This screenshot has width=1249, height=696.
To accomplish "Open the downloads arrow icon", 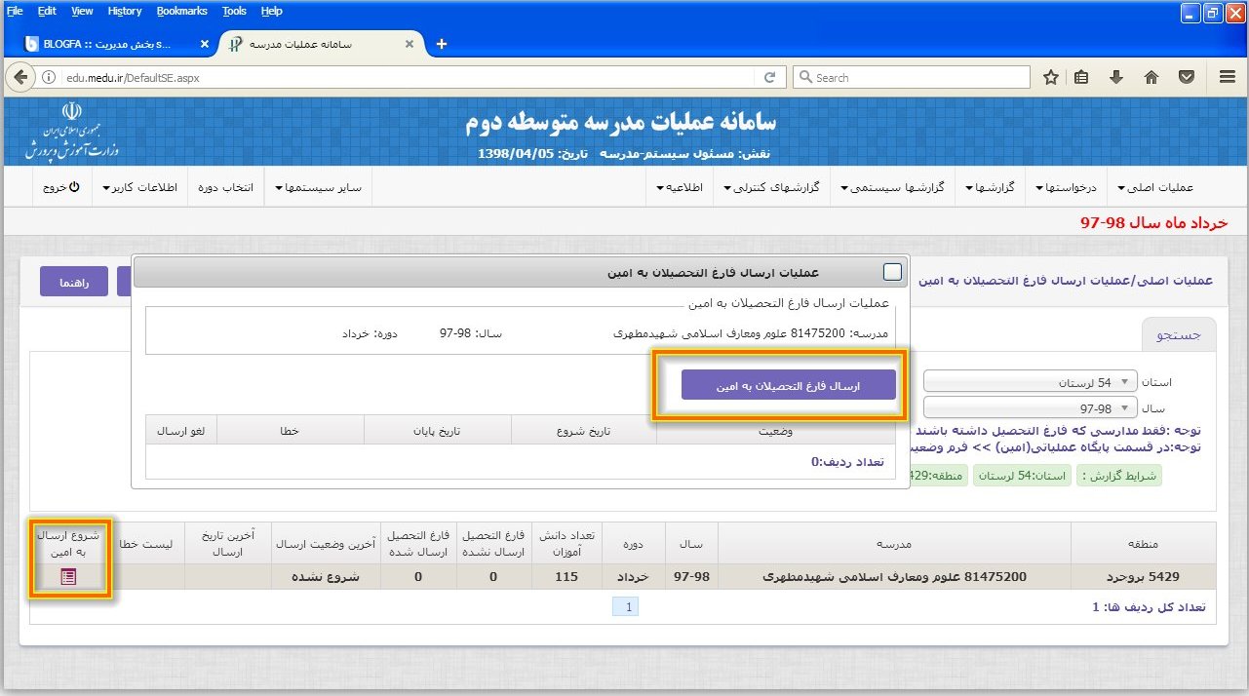I will pyautogui.click(x=1117, y=77).
